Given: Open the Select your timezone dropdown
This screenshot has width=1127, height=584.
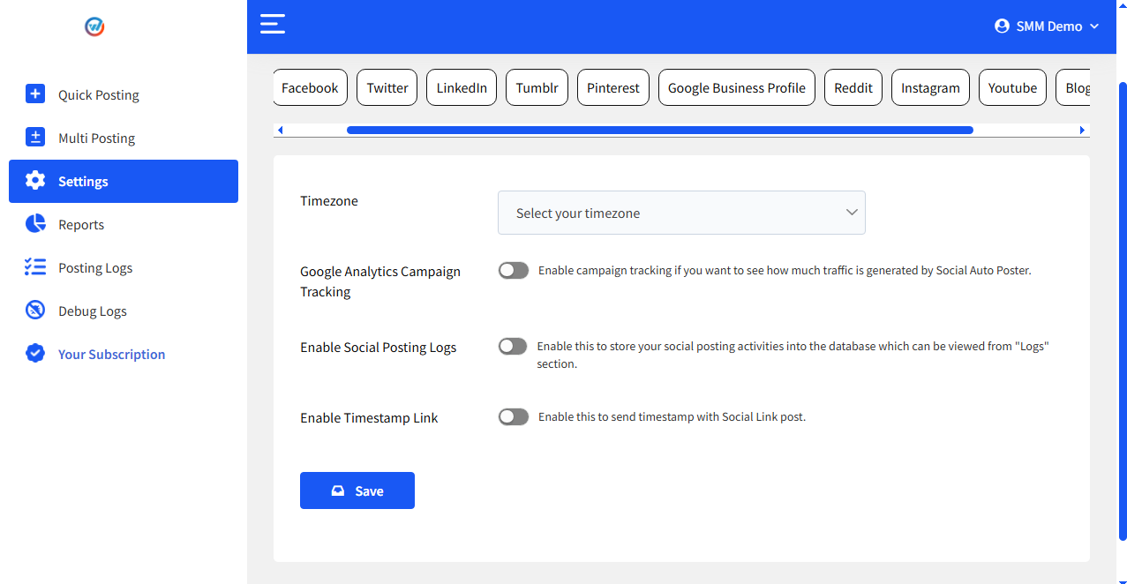Looking at the screenshot, I should [x=681, y=213].
